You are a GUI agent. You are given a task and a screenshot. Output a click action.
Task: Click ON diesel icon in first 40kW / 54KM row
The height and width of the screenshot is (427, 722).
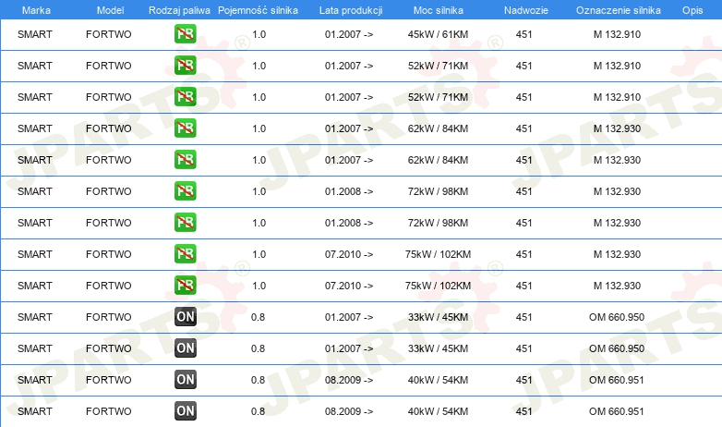[x=185, y=380]
